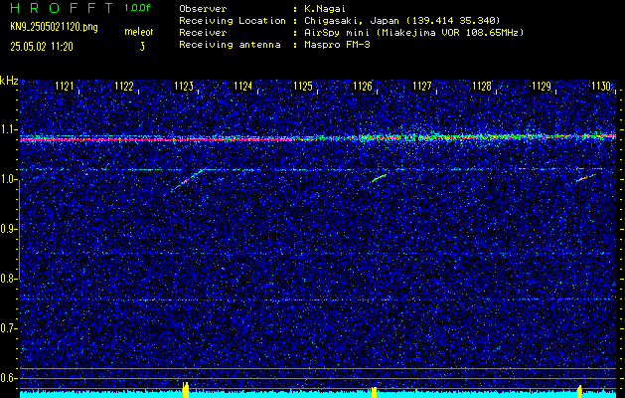Click the Receiving antenna label

(x=230, y=45)
